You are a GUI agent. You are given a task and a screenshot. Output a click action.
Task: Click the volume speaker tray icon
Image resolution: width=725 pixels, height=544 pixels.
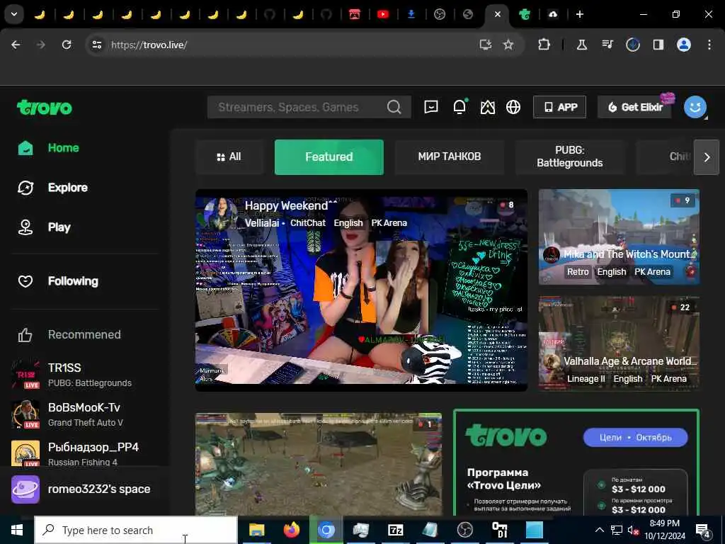click(632, 530)
